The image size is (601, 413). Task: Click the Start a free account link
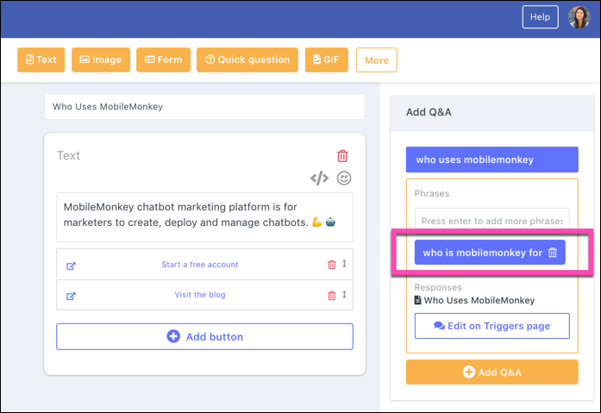coord(200,265)
